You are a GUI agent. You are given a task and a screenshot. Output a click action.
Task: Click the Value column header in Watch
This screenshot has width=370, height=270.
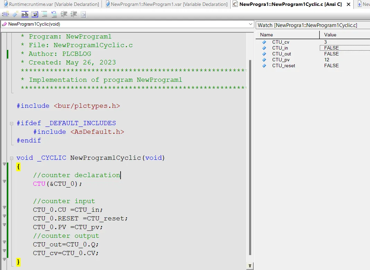point(345,35)
